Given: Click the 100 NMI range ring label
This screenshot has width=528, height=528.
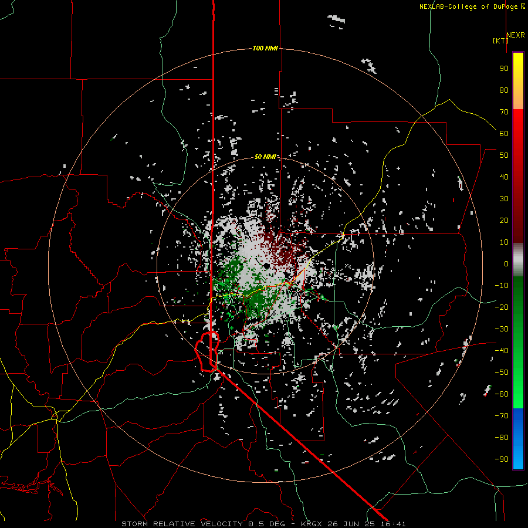Looking at the screenshot, I should click(x=265, y=48).
